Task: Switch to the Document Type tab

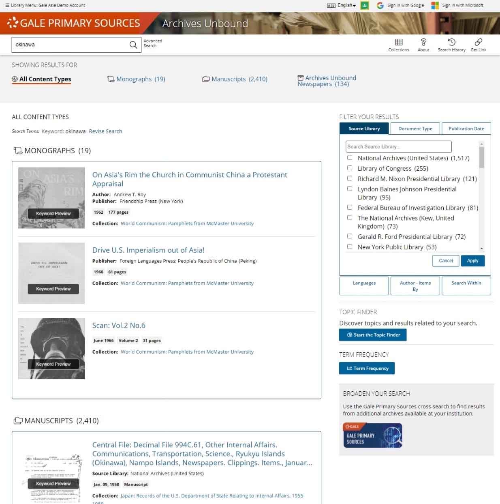Action: [415, 129]
